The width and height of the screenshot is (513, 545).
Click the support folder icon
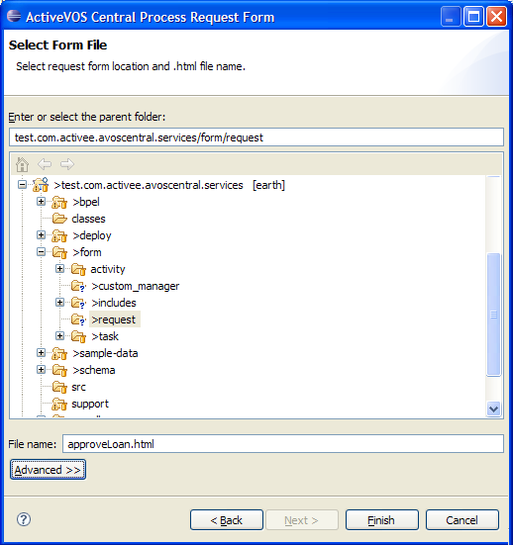click(x=59, y=404)
